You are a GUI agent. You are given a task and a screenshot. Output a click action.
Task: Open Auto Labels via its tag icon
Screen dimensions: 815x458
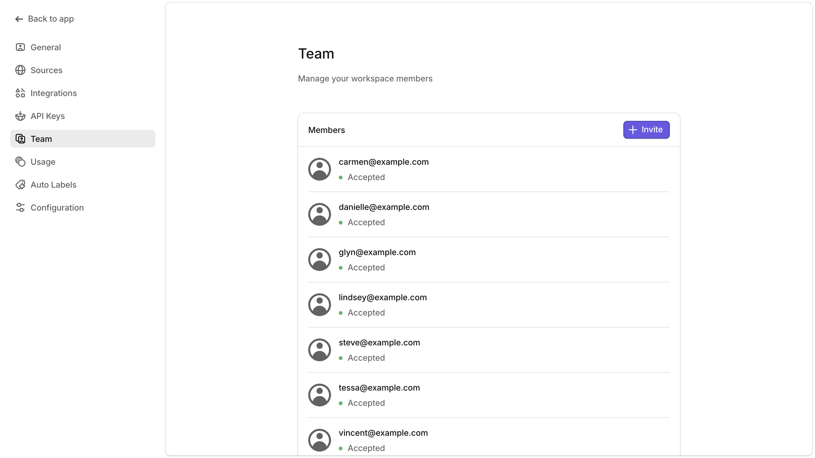coord(20,184)
